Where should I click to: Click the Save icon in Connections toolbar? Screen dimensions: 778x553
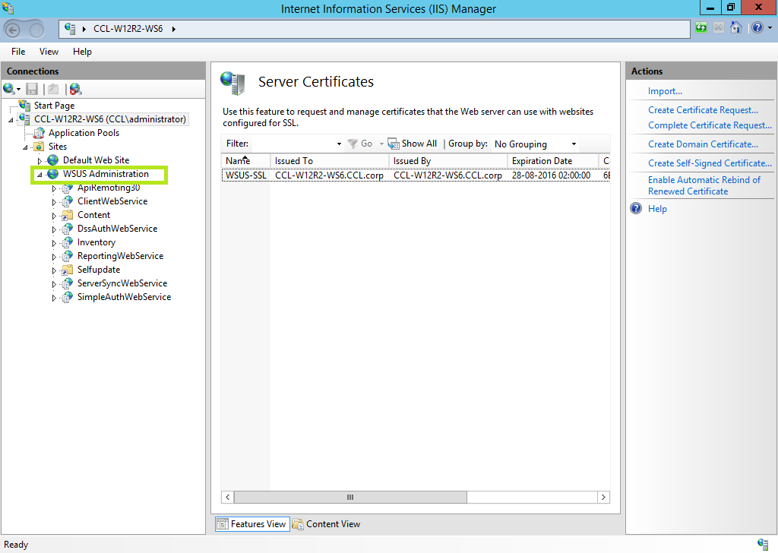32,89
